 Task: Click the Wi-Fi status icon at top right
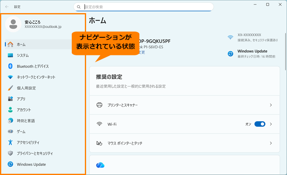tap(230, 37)
